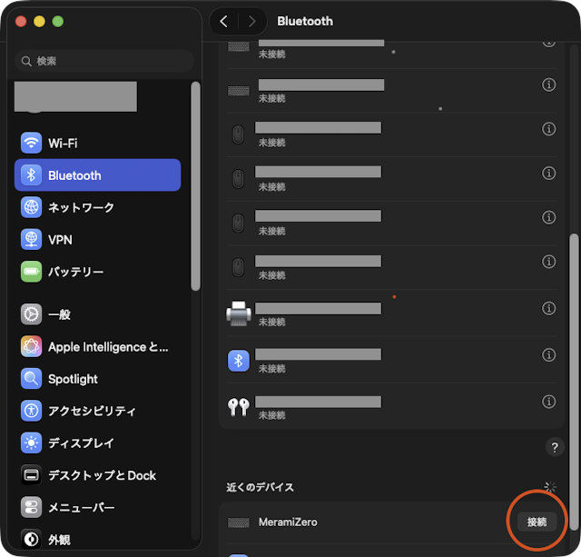This screenshot has width=581, height=557.
Task: Click the Apple Intelligence colorful icon
Action: [31, 347]
